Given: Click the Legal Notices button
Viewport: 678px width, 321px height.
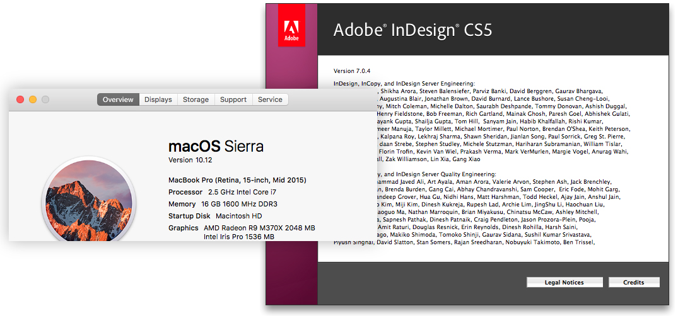Looking at the screenshot, I should (x=564, y=283).
